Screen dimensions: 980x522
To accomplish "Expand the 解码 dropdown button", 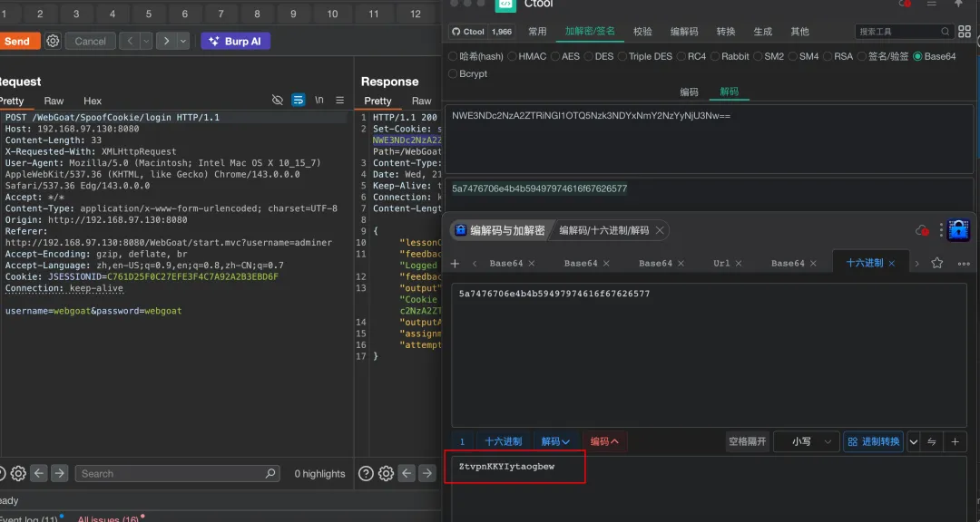I will 555,441.
